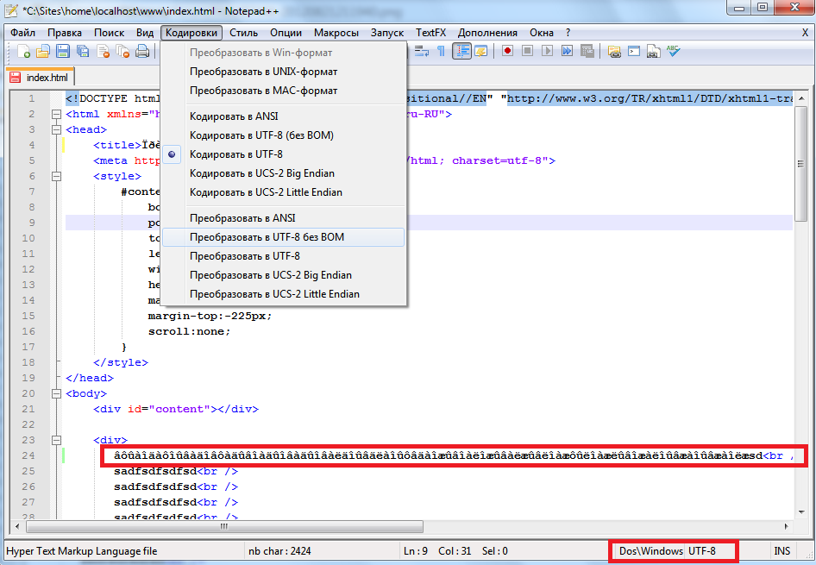Click the horizontal scrollbar thumb
Screen dimensions: 816x565
[x=224, y=526]
